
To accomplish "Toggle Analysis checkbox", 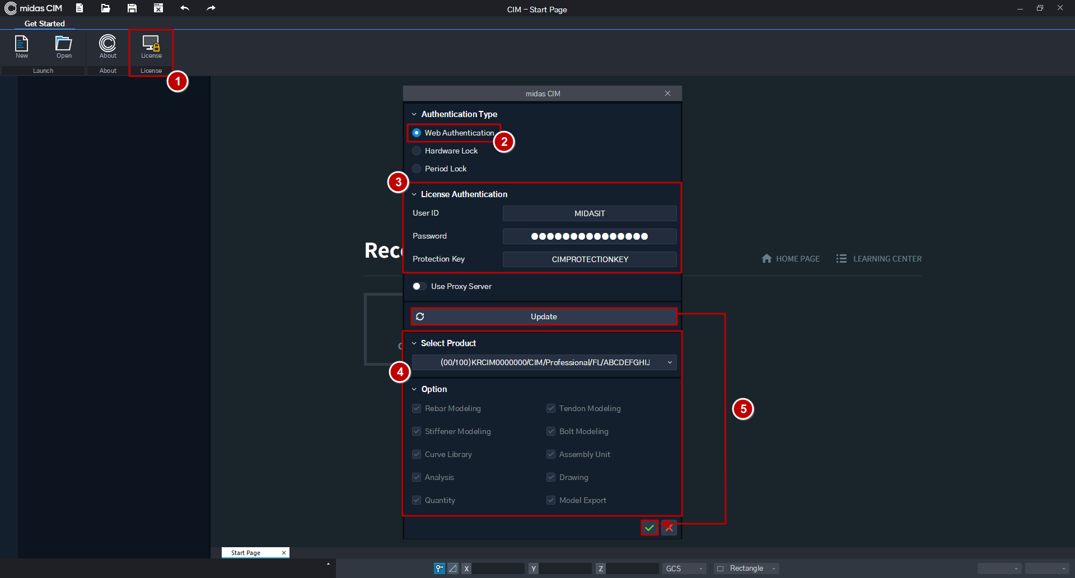I will pos(417,477).
